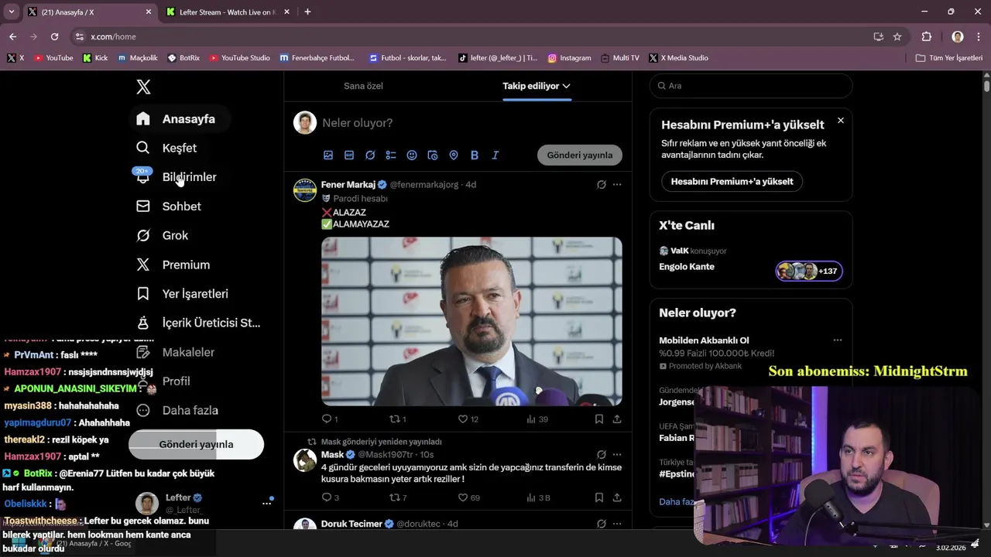Click Grok icon on Fener Markaj post
The image size is (991, 557).
(601, 185)
